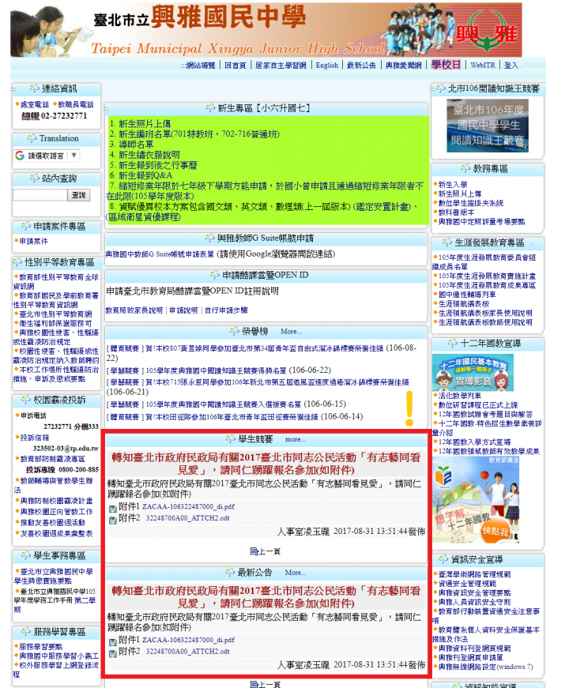Open 教育部防制霸凌專區 link
The height and width of the screenshot is (688, 565).
pyautogui.click(x=52, y=459)
